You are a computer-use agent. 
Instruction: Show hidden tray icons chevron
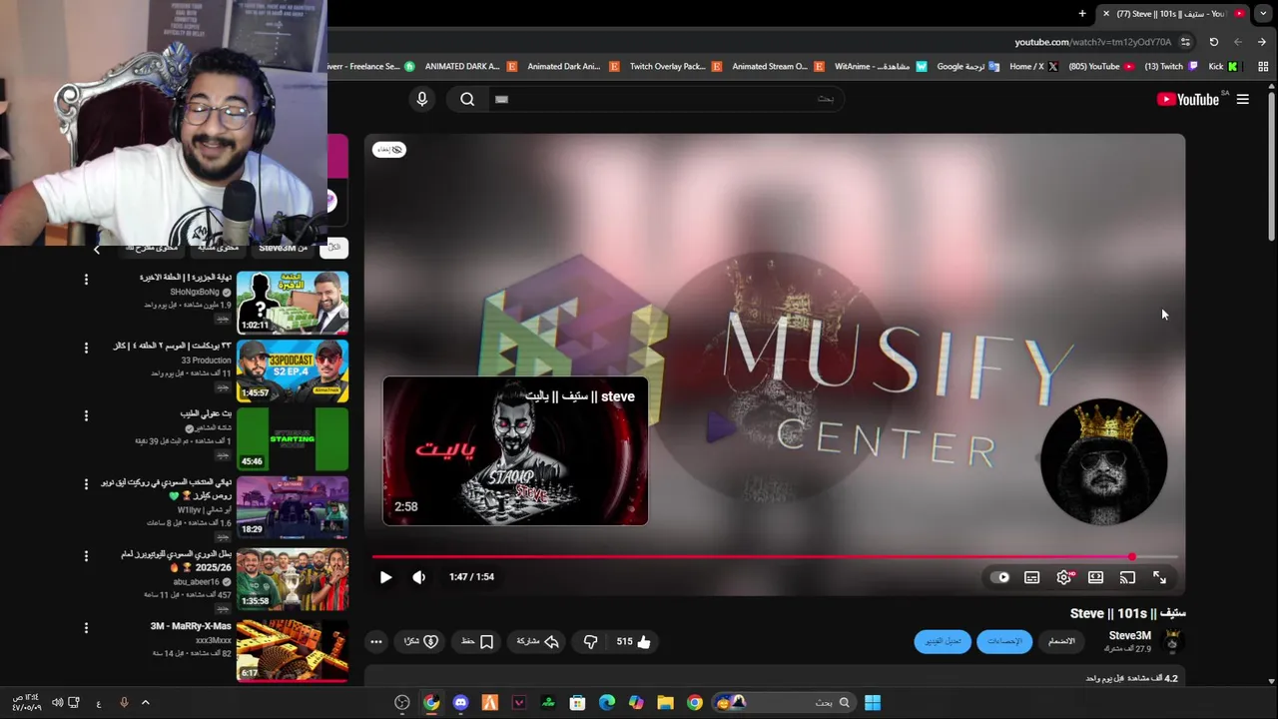145,702
